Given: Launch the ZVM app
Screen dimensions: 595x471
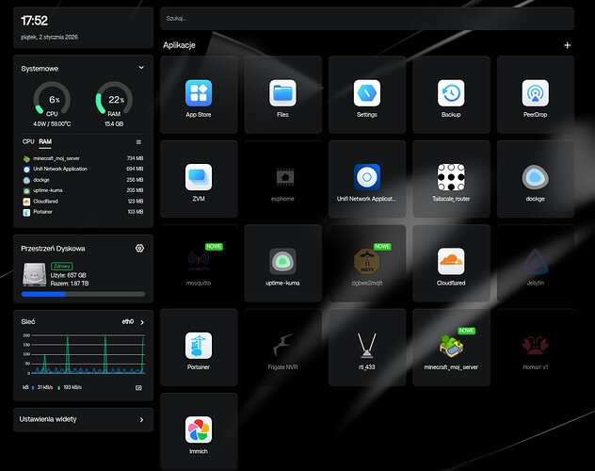Looking at the screenshot, I should tap(199, 176).
